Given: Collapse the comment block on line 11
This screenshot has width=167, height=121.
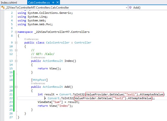Looking at the screenshot, I should coord(16,50).
